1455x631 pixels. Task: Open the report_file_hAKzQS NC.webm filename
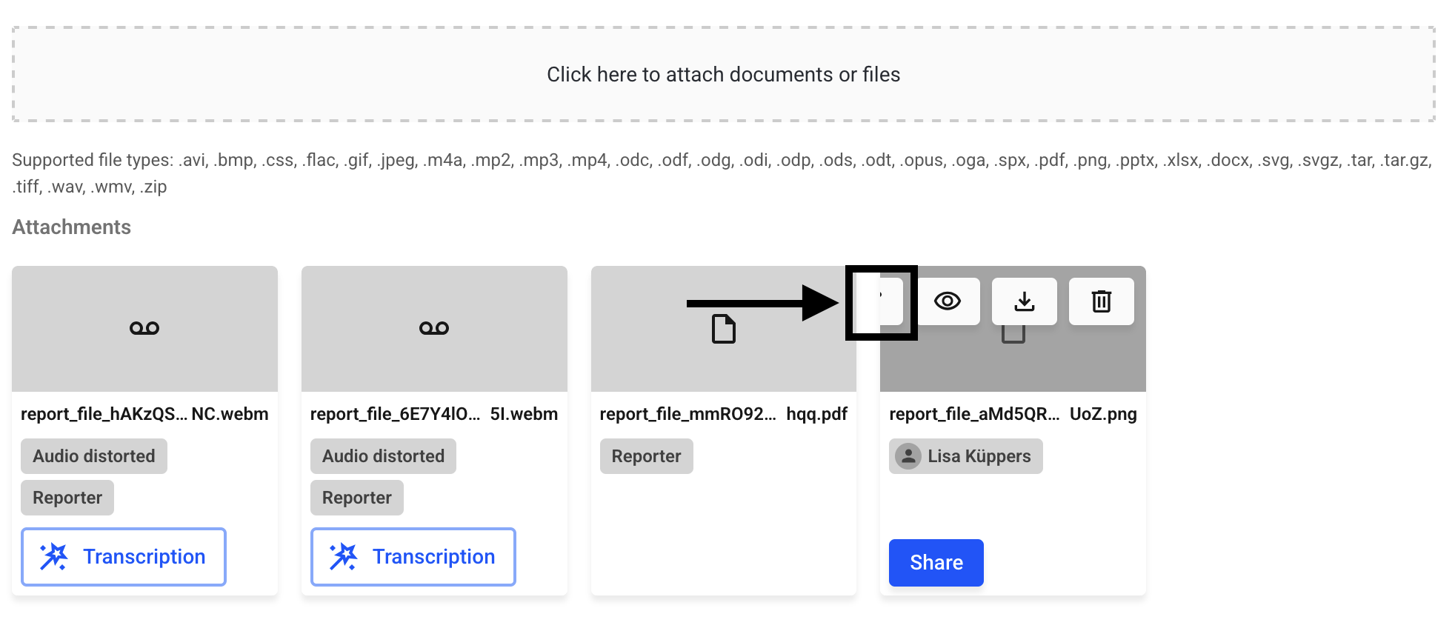(144, 414)
